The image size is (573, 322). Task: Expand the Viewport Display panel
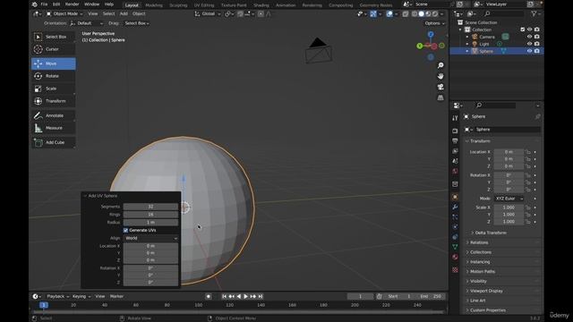pyautogui.click(x=486, y=291)
